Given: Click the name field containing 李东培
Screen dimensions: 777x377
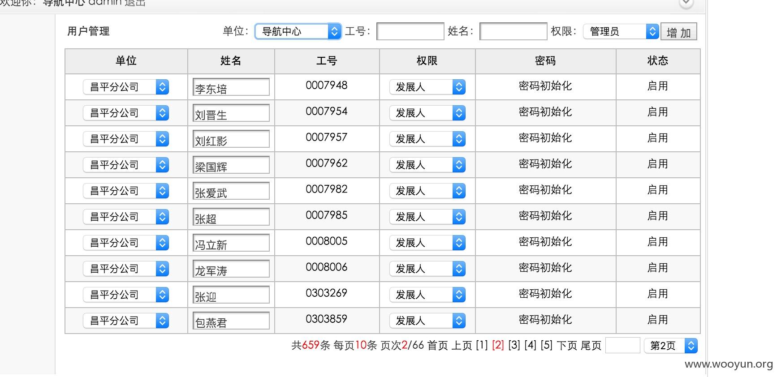Looking at the screenshot, I should [x=231, y=87].
